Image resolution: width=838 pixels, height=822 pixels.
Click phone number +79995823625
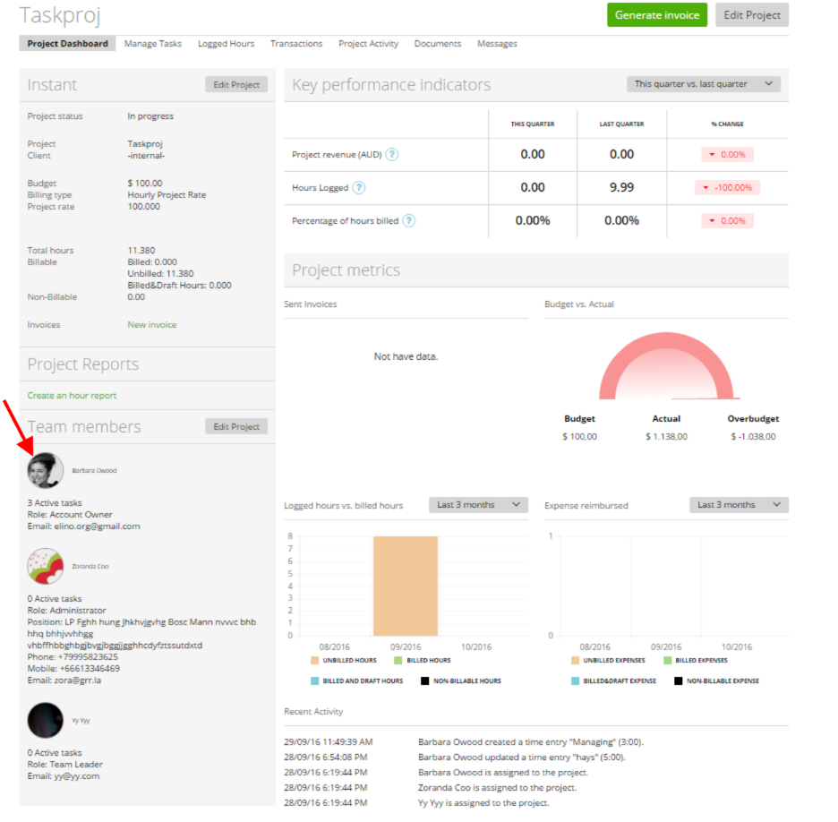[88, 657]
